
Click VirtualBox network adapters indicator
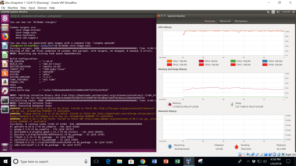(253, 155)
